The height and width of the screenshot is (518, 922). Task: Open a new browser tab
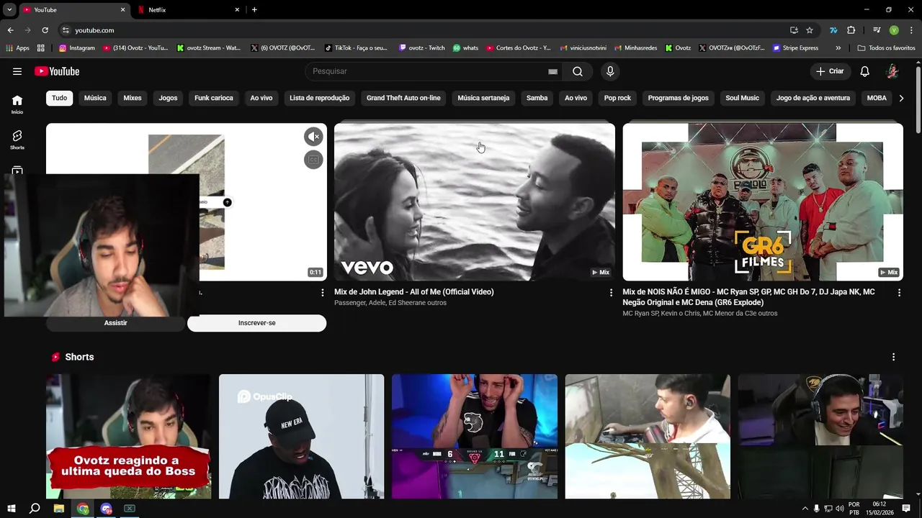[254, 10]
